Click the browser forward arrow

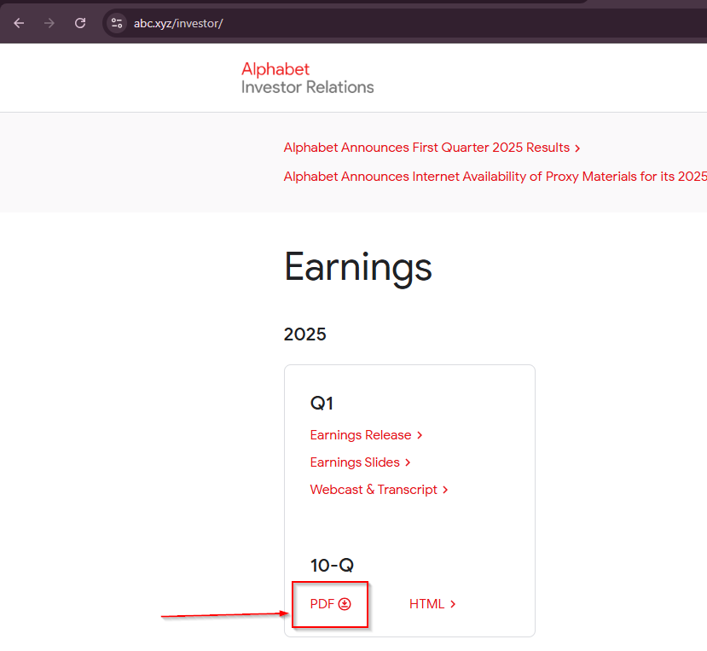click(49, 23)
